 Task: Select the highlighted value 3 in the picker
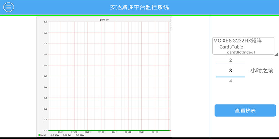pyautogui.click(x=231, y=71)
